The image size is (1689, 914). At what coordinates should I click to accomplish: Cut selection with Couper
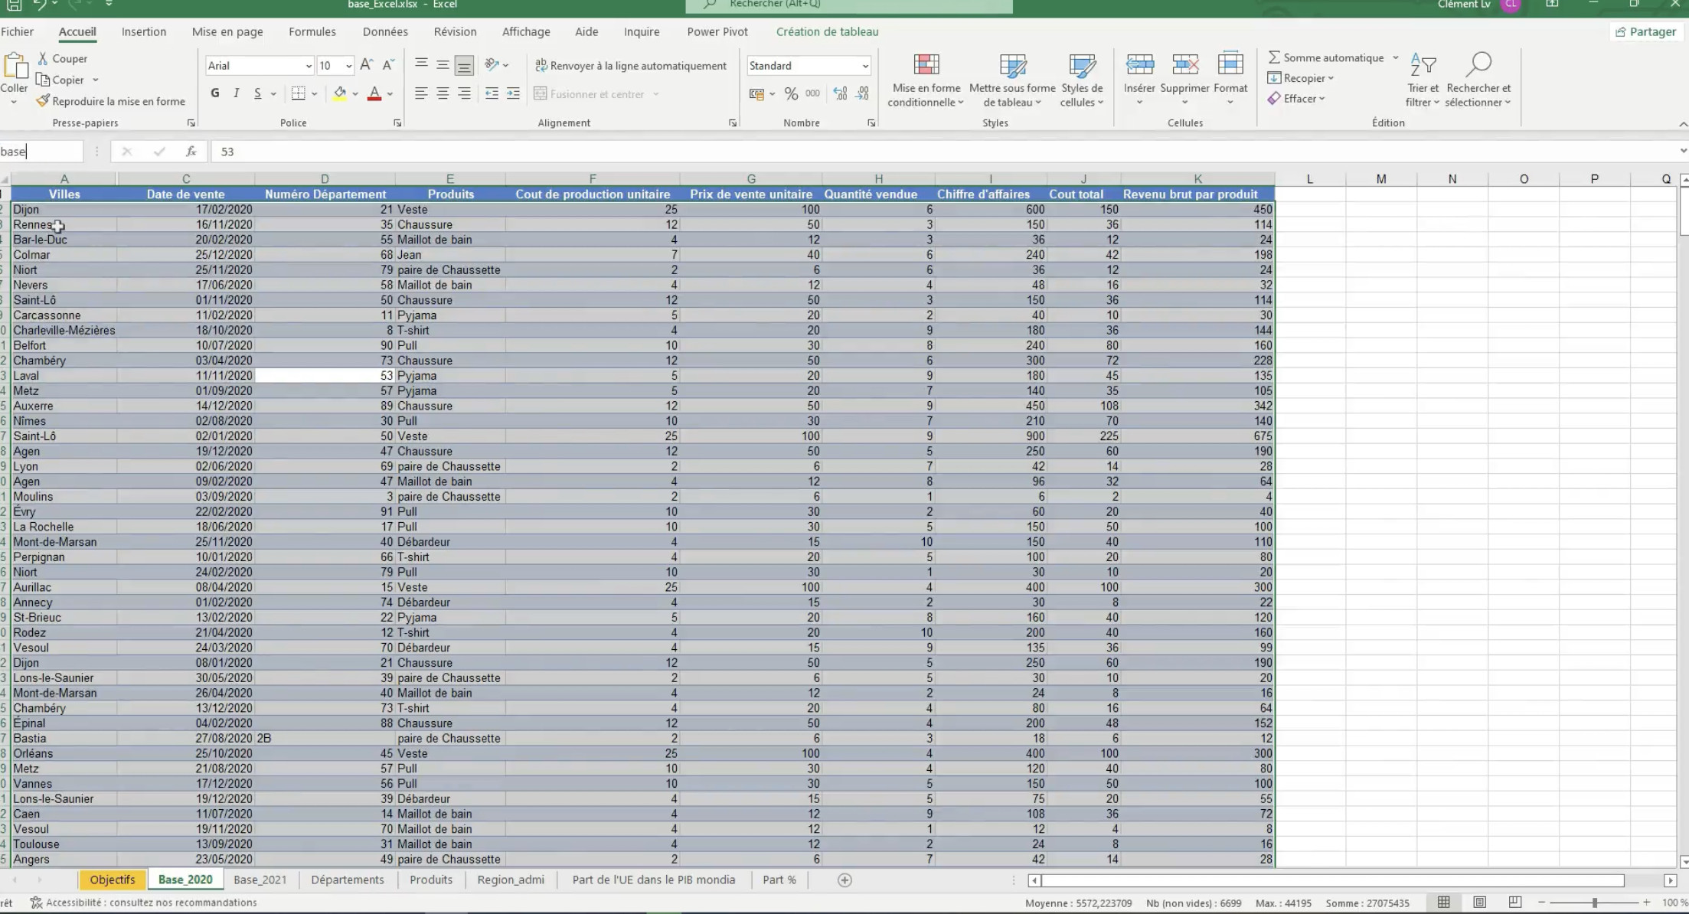pos(62,59)
